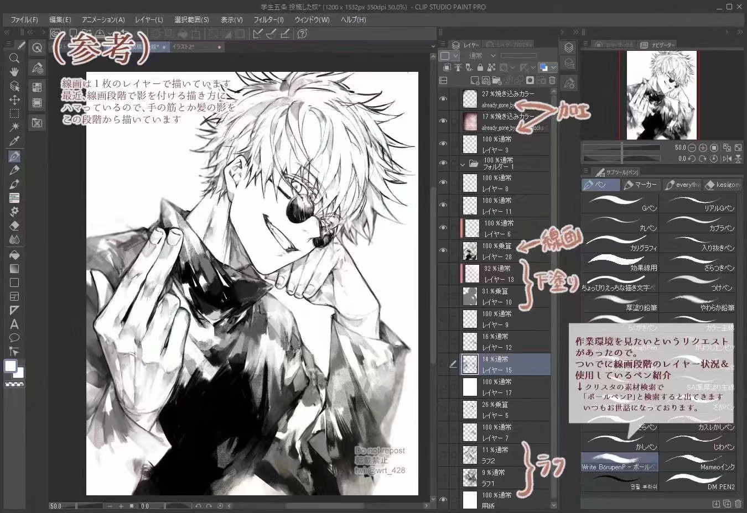This screenshot has width=747, height=513.
Task: Open the Navigator palette hamburger menu
Action: click(585, 44)
